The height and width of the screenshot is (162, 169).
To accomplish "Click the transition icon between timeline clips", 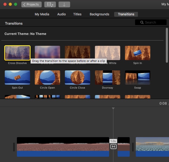I will [113, 147].
